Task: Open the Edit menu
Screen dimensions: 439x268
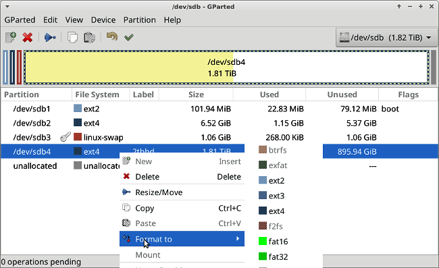Action: (50, 20)
